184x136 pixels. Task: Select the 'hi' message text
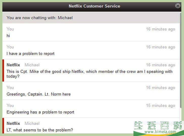pyautogui.click(x=8, y=36)
